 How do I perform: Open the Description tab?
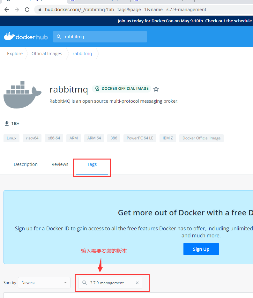point(26,164)
